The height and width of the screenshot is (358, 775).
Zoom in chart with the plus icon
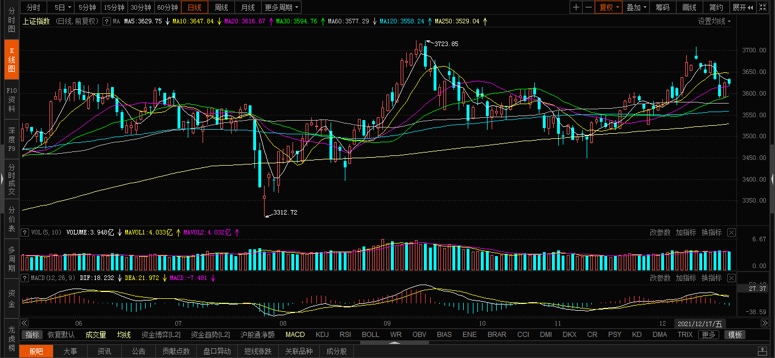576,7
